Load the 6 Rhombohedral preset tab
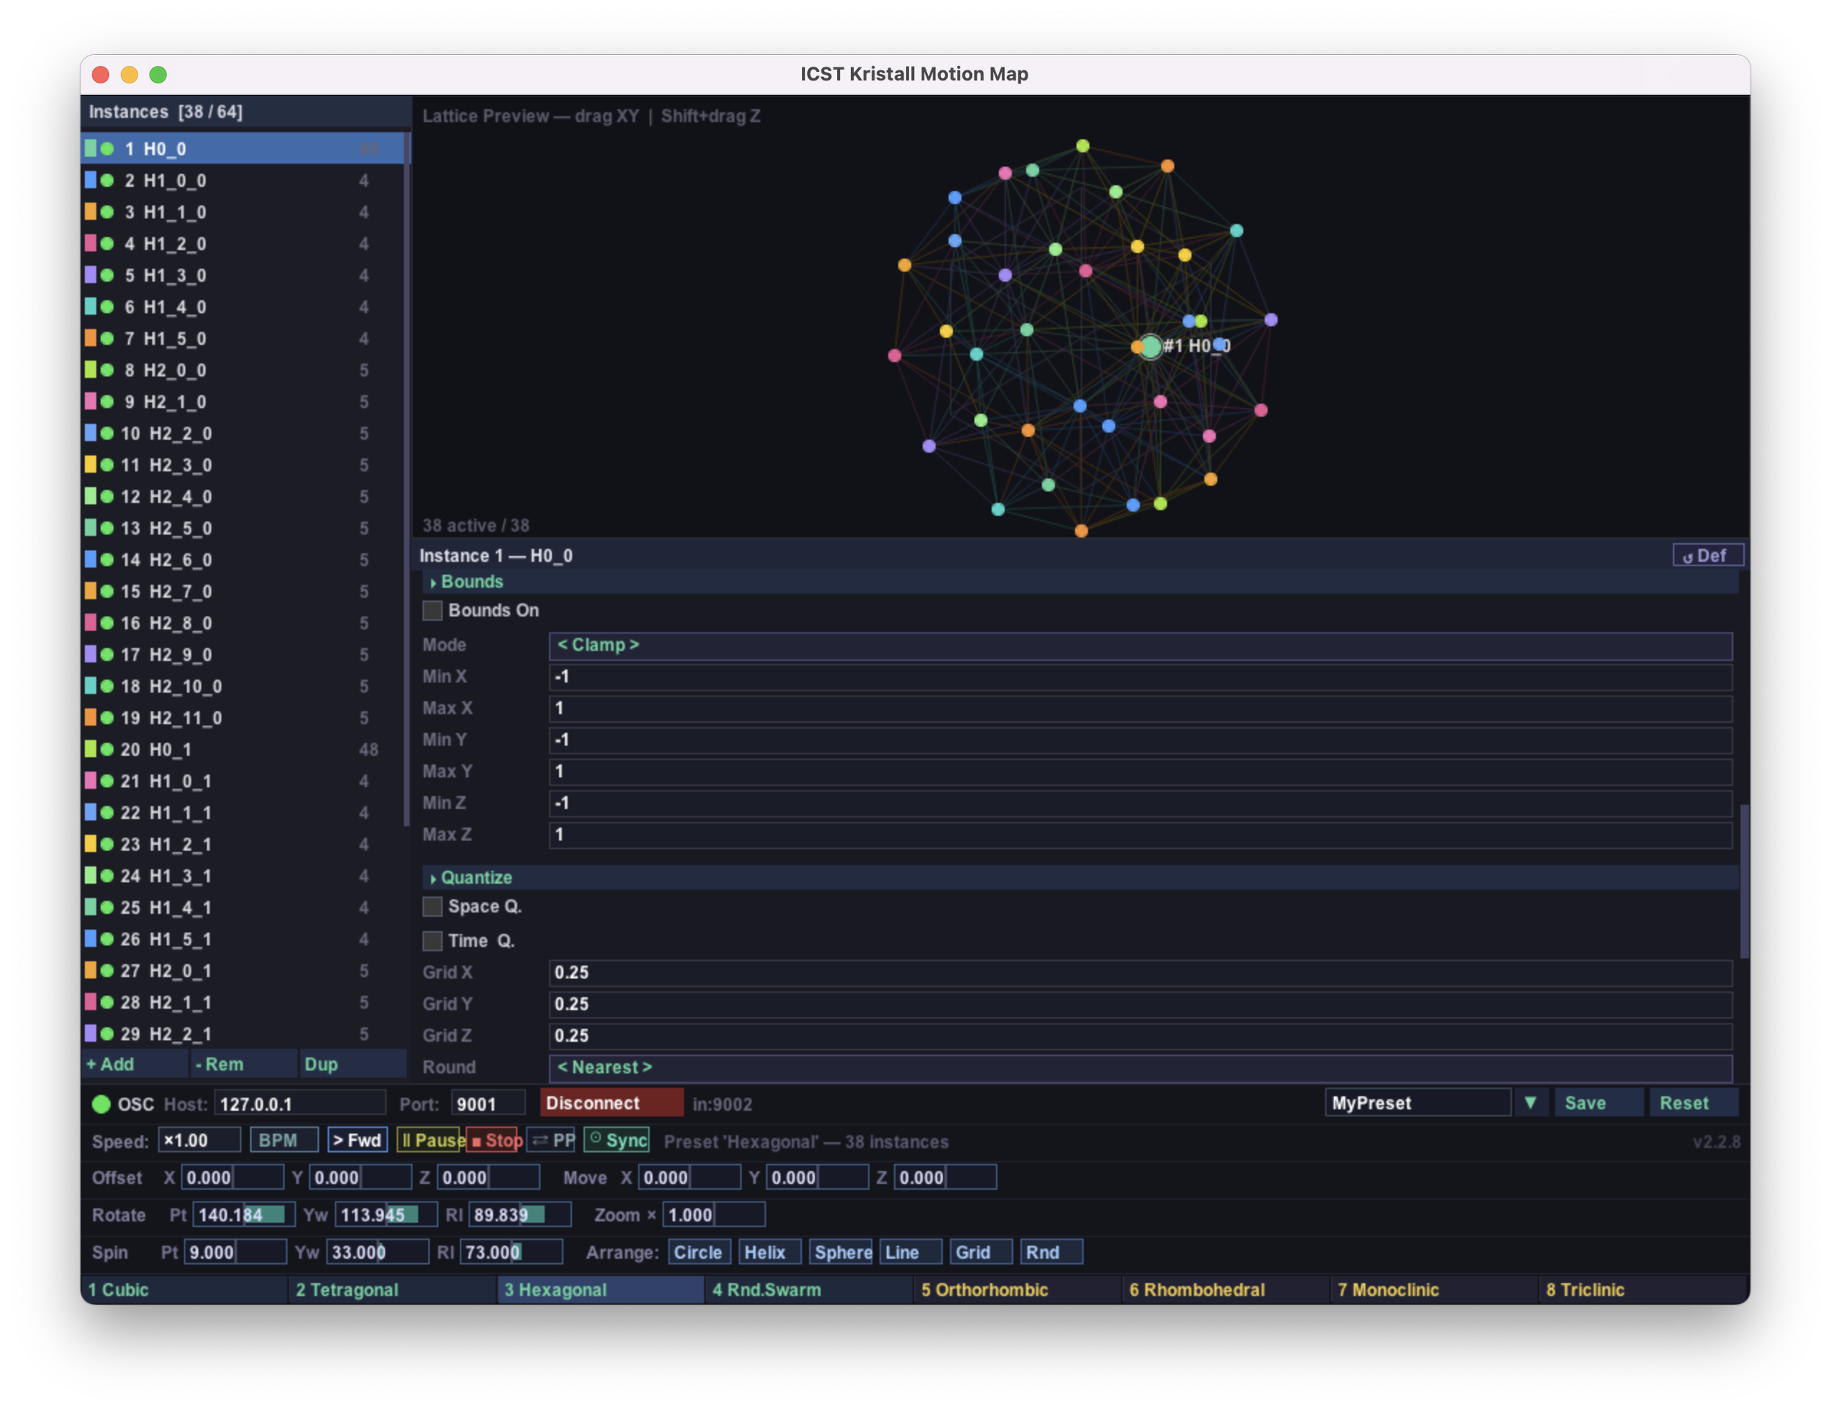 click(x=1226, y=1289)
